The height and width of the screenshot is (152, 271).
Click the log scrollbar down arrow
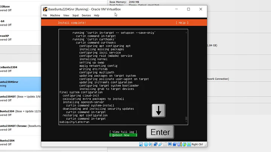pyautogui.click(x=186, y=122)
